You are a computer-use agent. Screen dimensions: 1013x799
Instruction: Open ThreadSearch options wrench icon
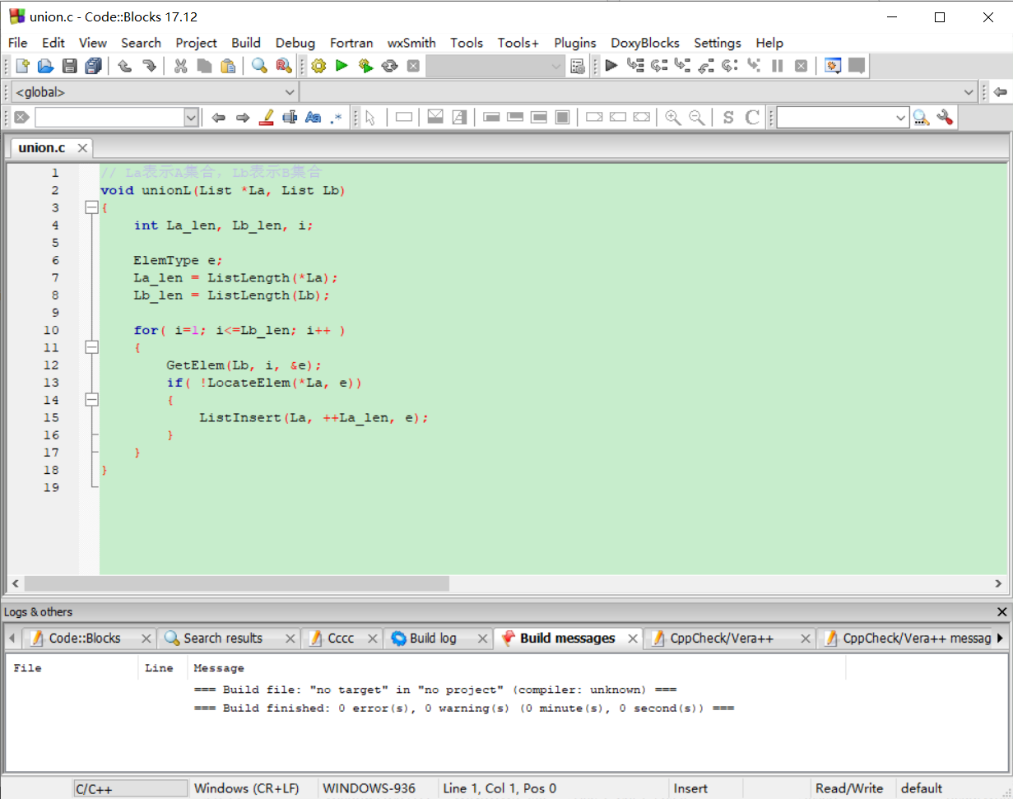(945, 118)
